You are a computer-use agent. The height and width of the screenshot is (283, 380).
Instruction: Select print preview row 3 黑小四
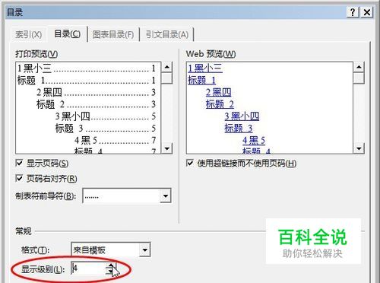(x=106, y=116)
